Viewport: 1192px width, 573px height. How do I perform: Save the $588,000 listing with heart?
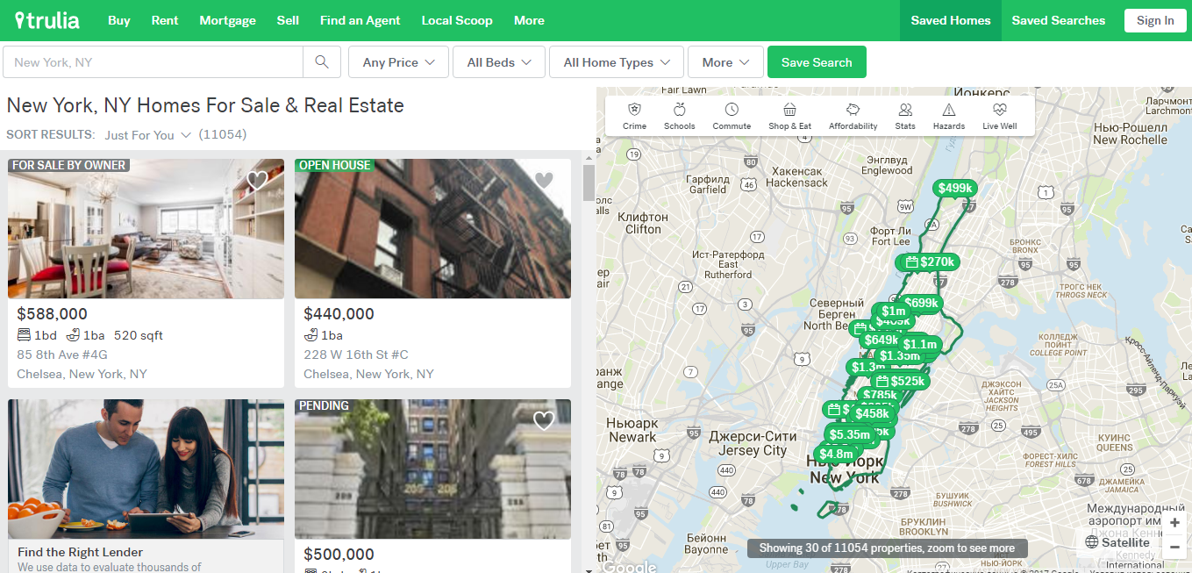[257, 181]
